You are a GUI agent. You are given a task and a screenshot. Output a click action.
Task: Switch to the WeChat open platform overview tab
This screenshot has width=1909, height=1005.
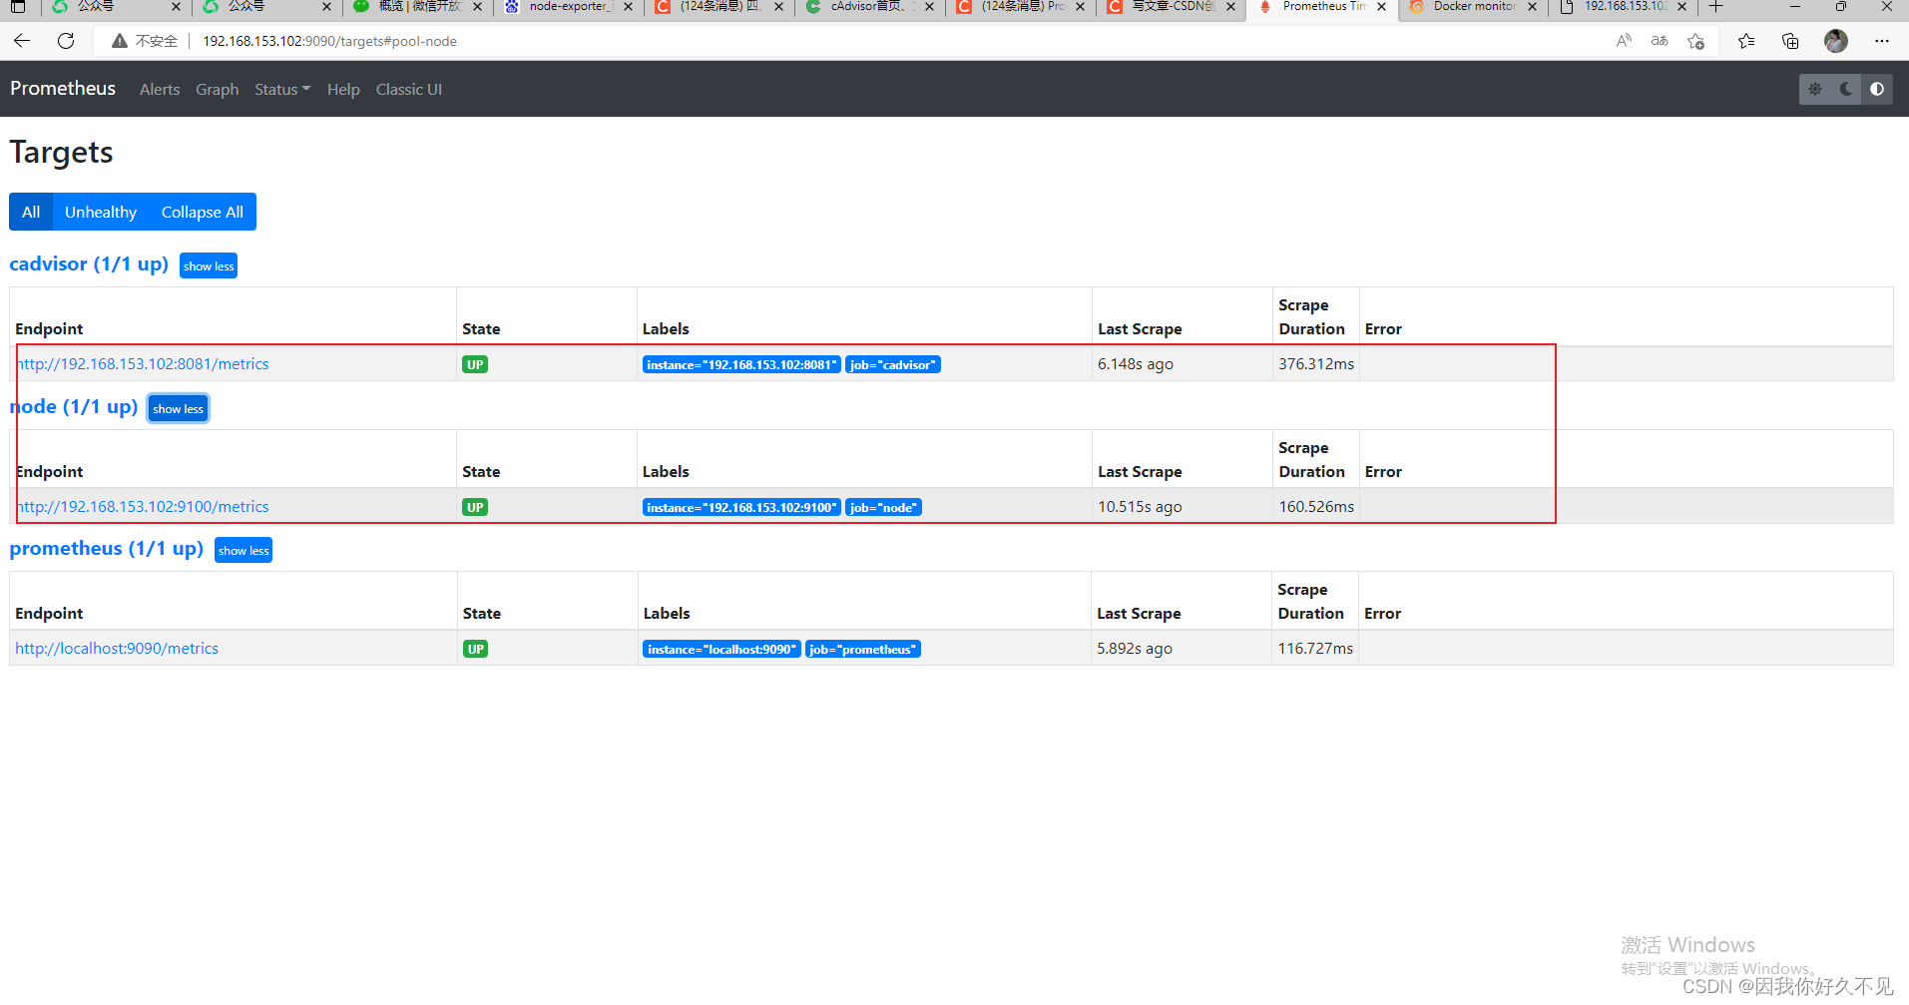click(x=418, y=7)
